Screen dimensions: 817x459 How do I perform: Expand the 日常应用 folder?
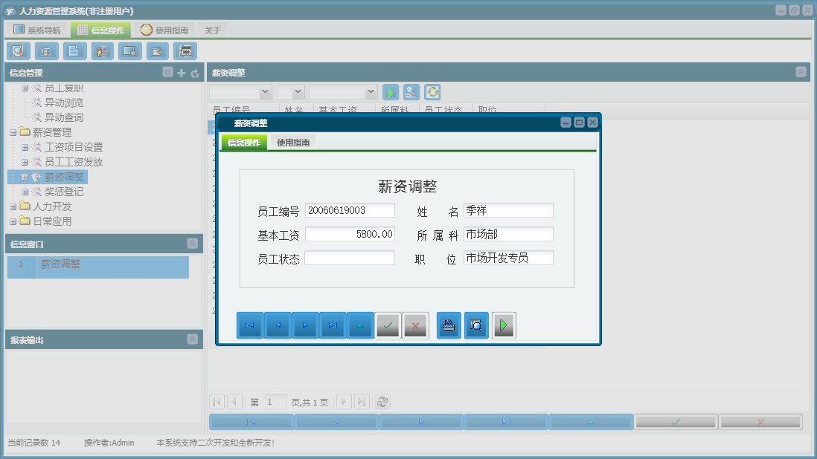click(x=13, y=221)
